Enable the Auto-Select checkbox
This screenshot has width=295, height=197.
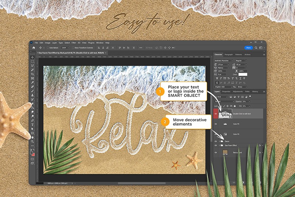47,48
